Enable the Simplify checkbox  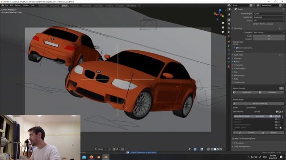coord(235,65)
